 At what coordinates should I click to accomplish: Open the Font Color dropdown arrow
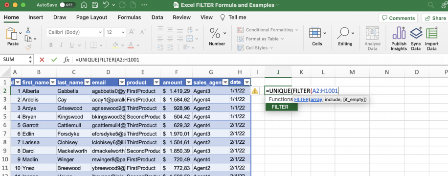(x=138, y=45)
